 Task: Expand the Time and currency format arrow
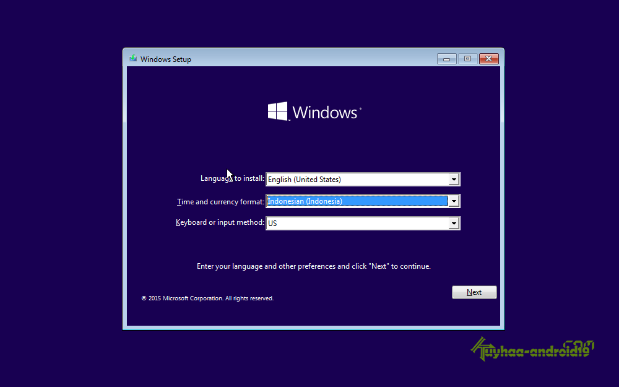click(x=454, y=201)
